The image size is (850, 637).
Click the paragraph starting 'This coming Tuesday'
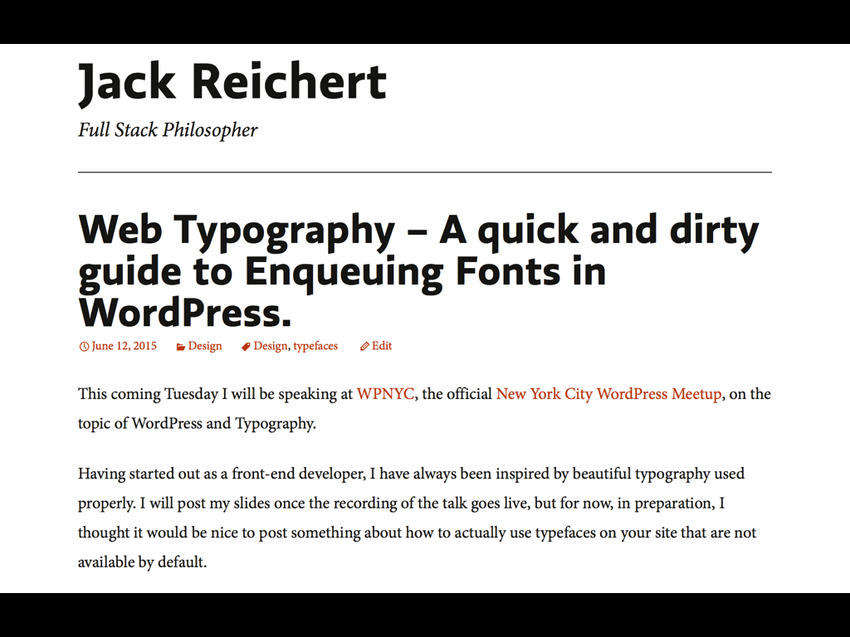pyautogui.click(x=249, y=394)
